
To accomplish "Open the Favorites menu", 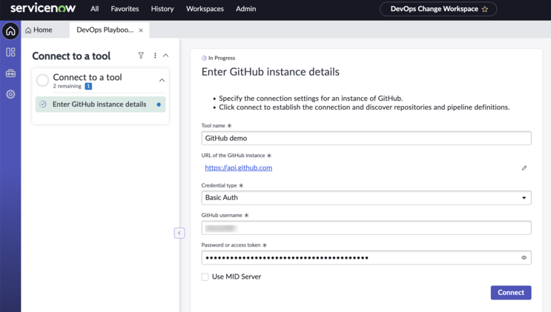I will [x=125, y=9].
